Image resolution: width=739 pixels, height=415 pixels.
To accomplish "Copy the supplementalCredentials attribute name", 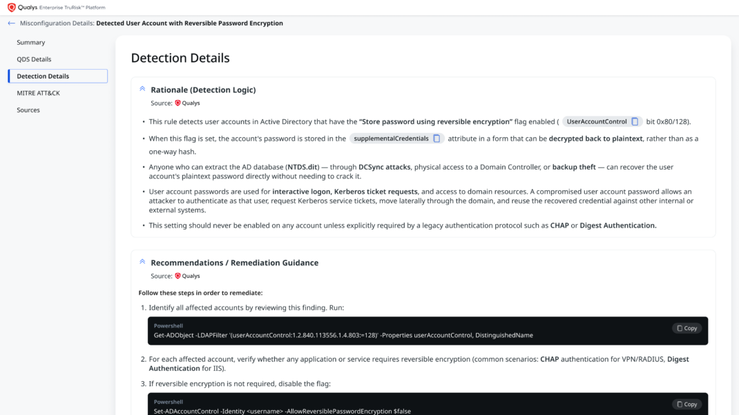I will coord(436,139).
